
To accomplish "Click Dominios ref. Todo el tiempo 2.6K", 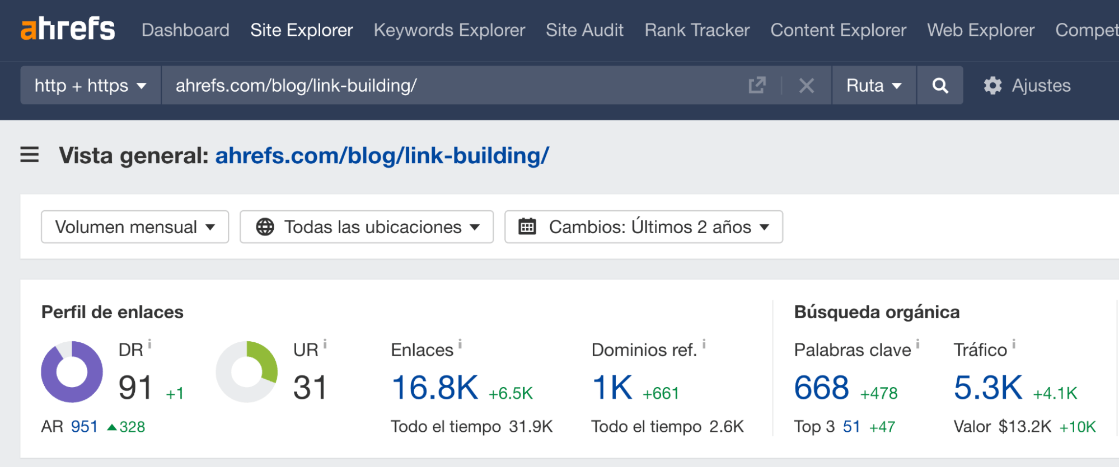I will tap(668, 427).
